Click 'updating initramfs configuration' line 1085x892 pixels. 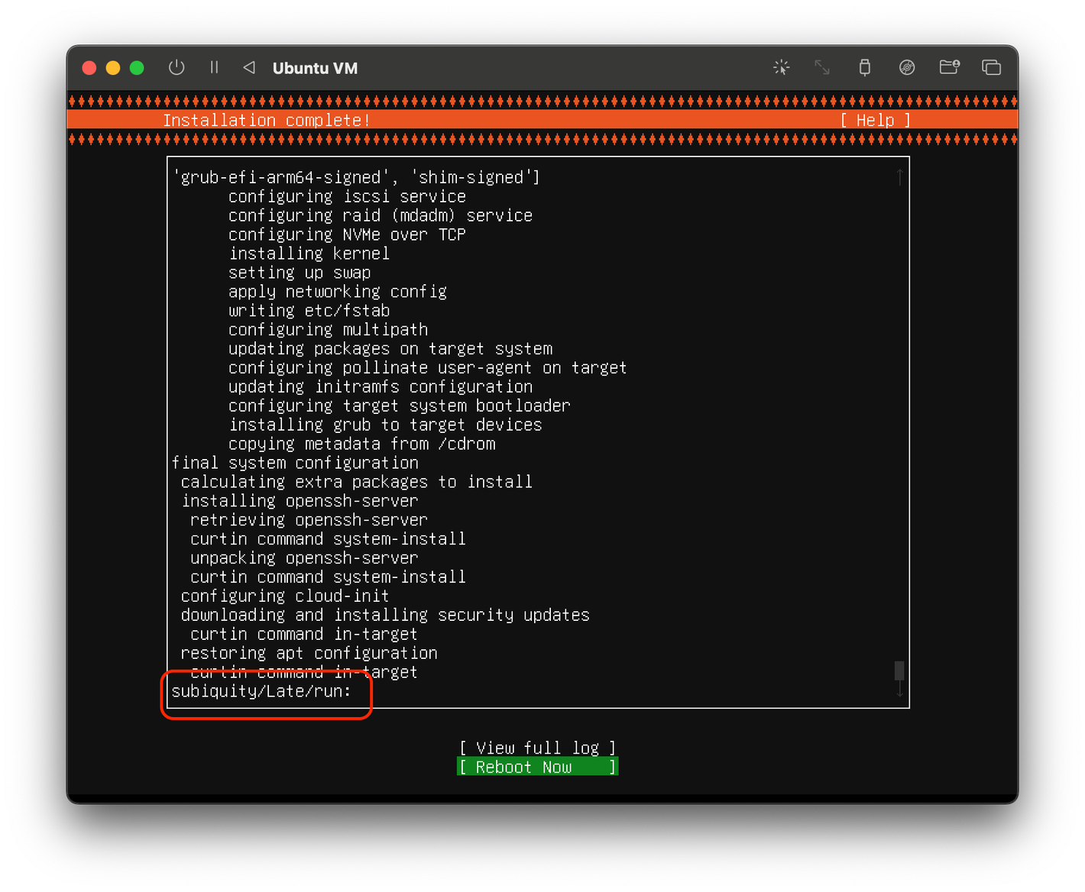tap(381, 386)
